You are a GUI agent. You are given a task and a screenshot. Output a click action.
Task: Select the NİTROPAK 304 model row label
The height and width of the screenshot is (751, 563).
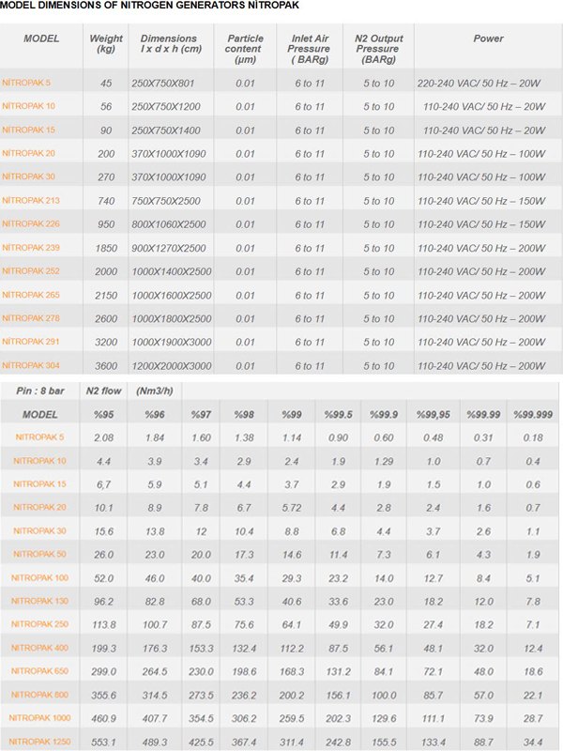tap(31, 365)
